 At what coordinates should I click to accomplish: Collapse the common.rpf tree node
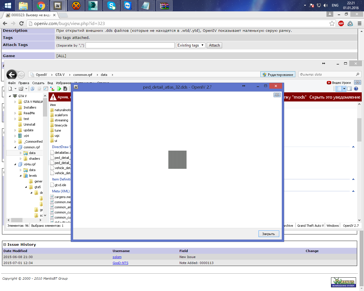15,147
